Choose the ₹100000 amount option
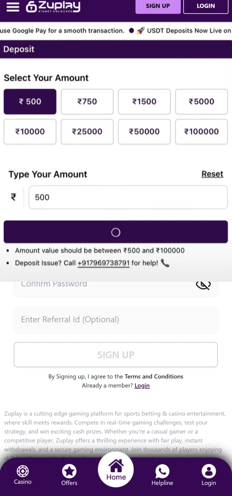 coord(201,132)
